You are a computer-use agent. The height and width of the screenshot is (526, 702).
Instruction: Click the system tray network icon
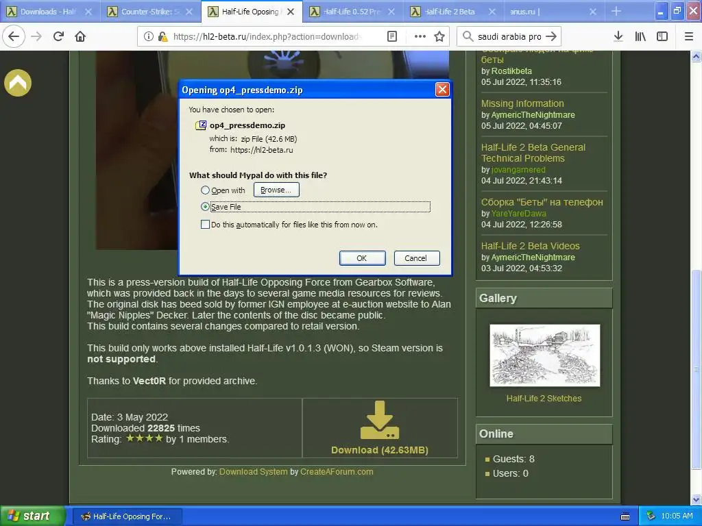tap(651, 516)
